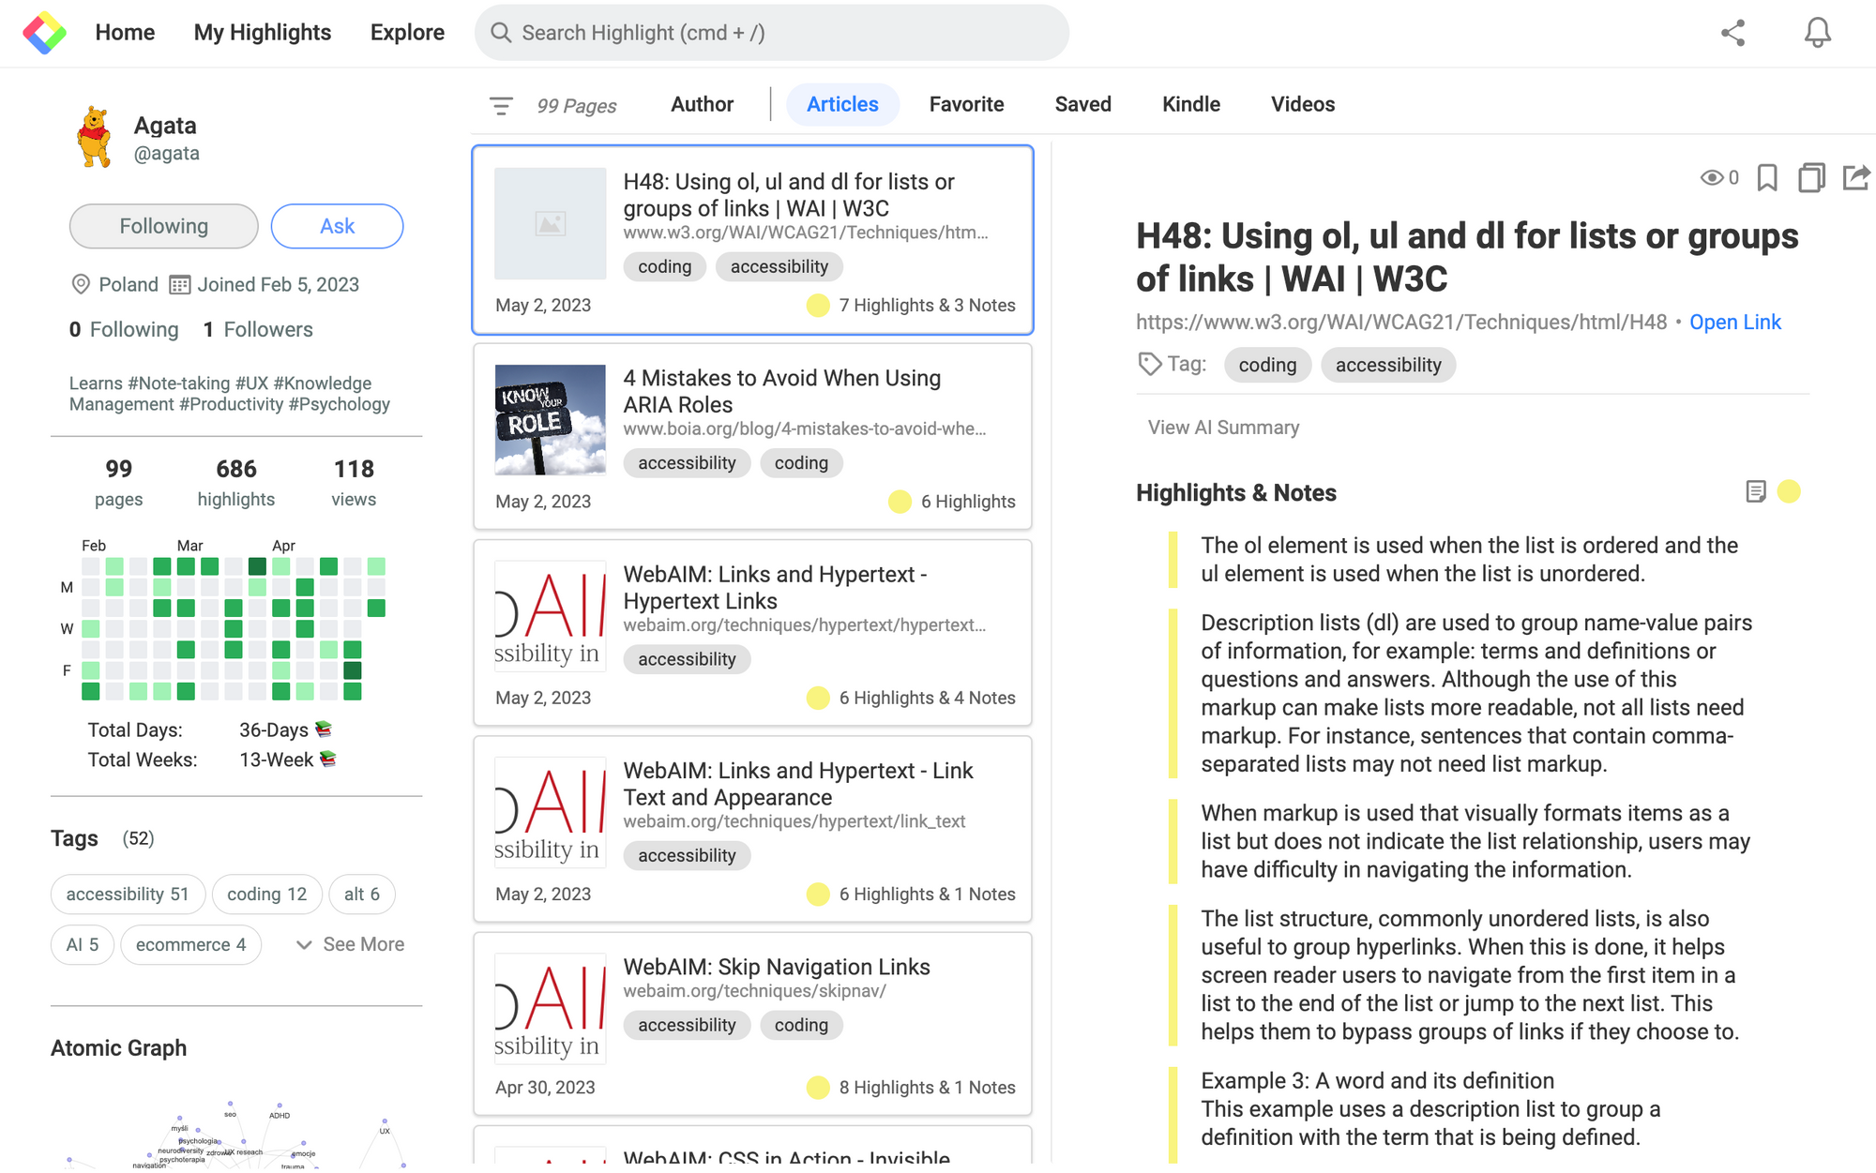Click the Ask button
This screenshot has height=1173, width=1876.
coord(337,226)
